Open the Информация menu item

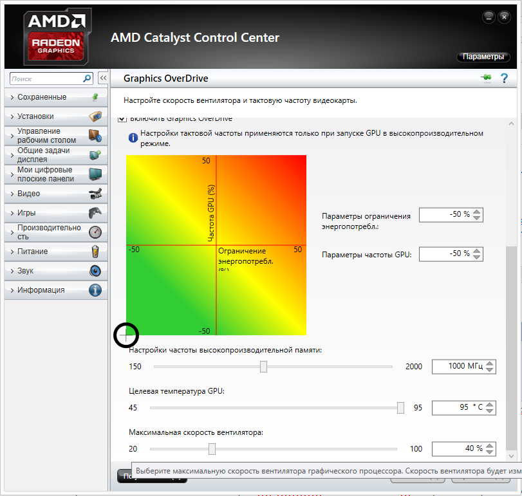[x=56, y=290]
